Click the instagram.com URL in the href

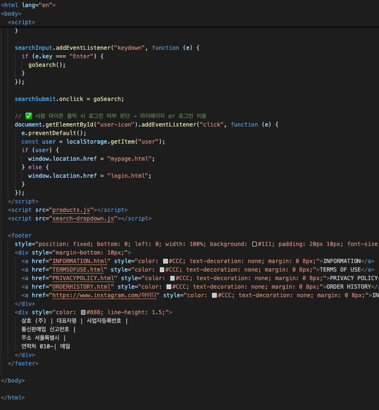pos(105,295)
